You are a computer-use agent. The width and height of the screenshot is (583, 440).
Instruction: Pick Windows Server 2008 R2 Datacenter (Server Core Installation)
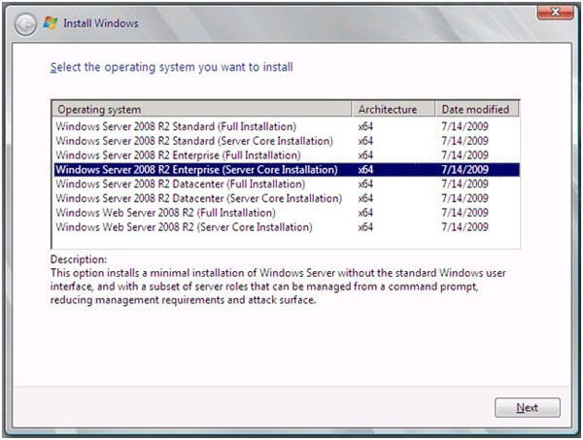(x=287, y=198)
